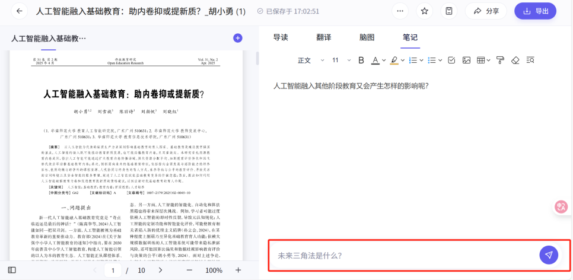Expand numbered list style options

(422, 61)
